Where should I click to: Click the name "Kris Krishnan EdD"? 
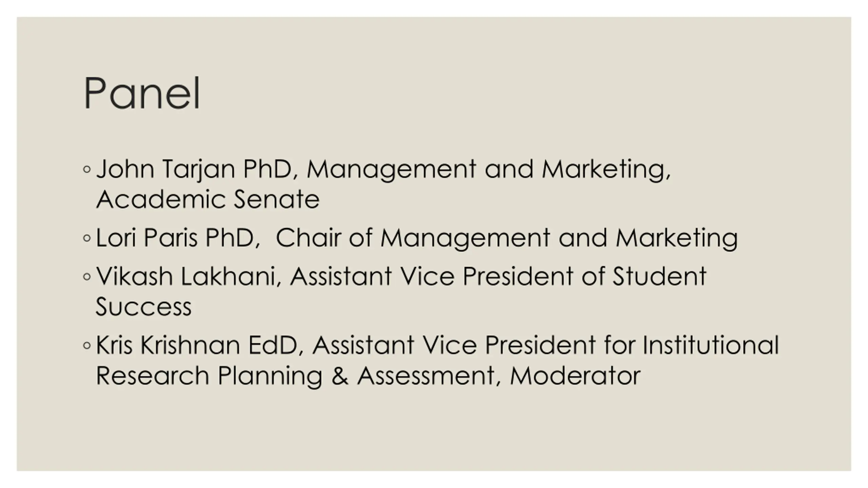click(197, 345)
